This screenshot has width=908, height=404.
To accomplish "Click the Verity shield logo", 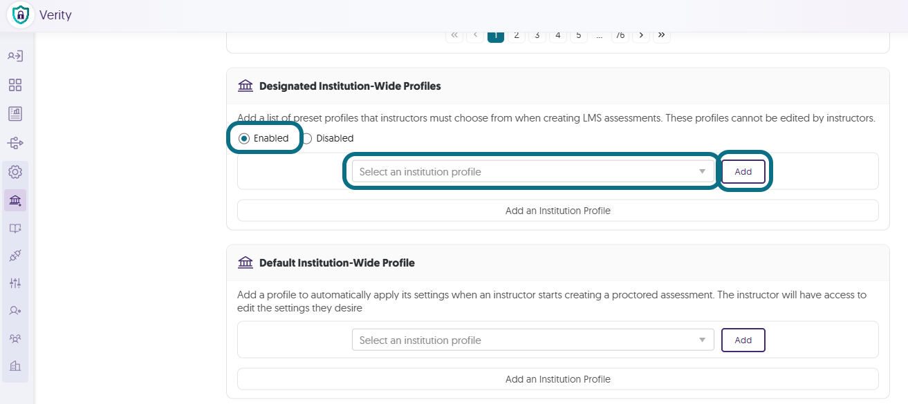I will coord(21,15).
